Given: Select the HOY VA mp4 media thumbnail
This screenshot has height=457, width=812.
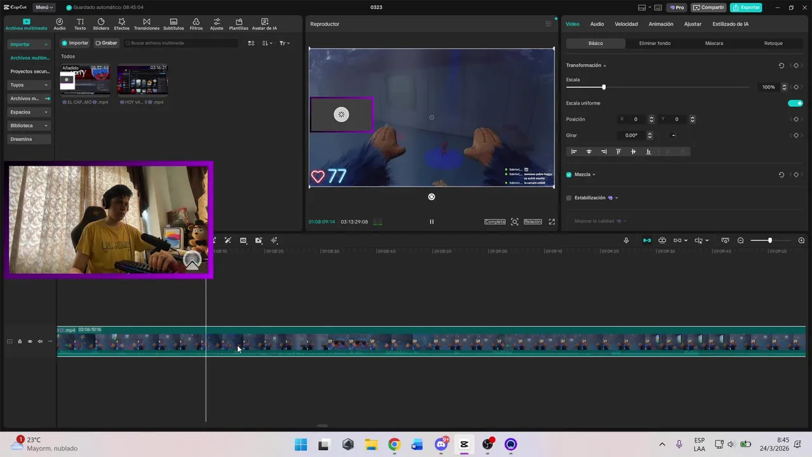Looking at the screenshot, I should [143, 80].
